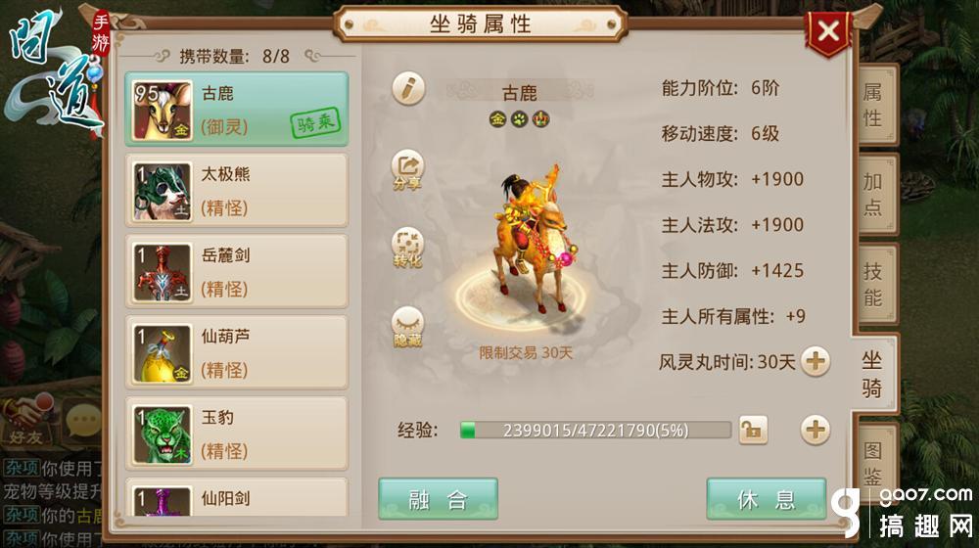Open the chat bubble icon

click(83, 420)
